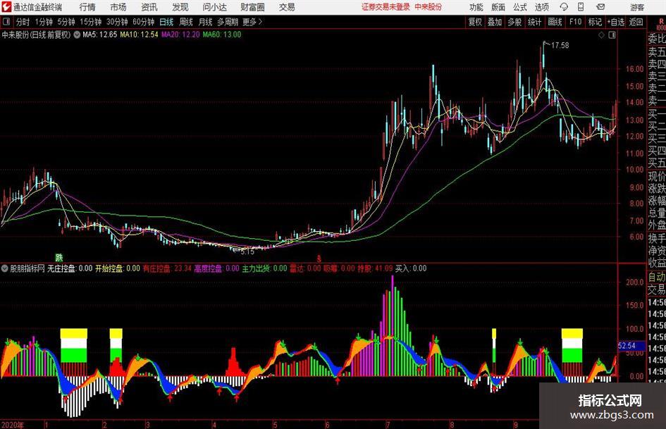This screenshot has width=666, height=429.
Task: Click the 统计 statistics button
Action: (534, 22)
